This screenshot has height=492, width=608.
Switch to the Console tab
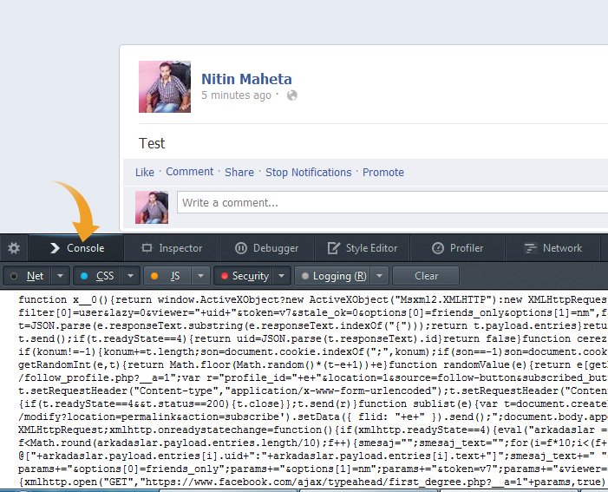77,248
